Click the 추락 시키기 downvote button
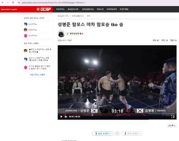179x141 pixels. click(132, 134)
